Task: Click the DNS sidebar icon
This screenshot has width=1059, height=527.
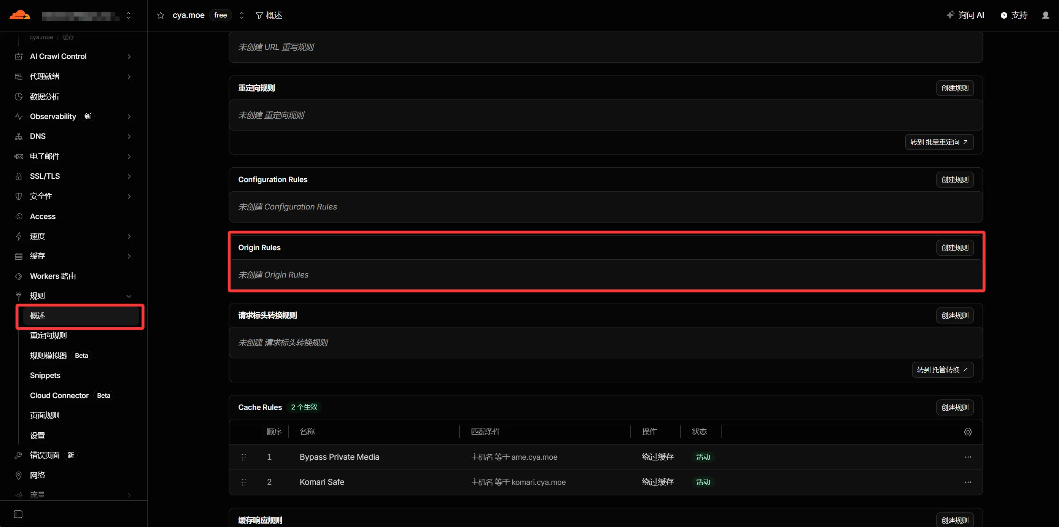Action: point(19,137)
